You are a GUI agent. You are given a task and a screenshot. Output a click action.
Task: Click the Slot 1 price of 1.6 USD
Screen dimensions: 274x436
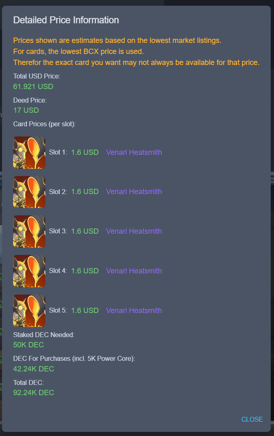tap(85, 152)
